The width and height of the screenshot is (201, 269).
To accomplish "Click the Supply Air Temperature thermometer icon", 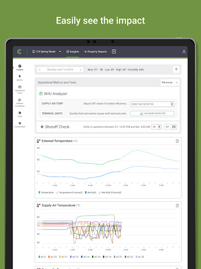I will (39, 205).
